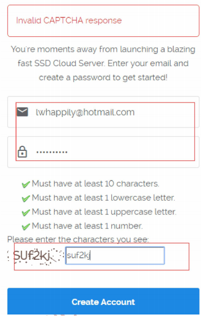Focus the CAPTCHA text box containing suf2kj
Screen dimensions: 201x316
115,256
